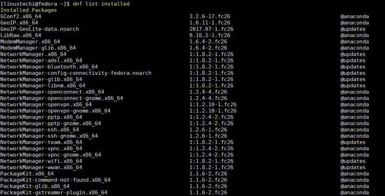Click the version in the NetworkManager-ssh.x86_64 row
The image size is (385, 196).
(x=208, y=130)
